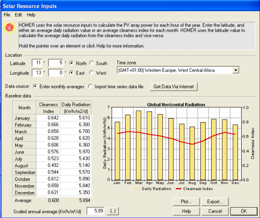Viewport: 260px width, 218px height.
Task: Confirm with the OK button
Action: 244,211
